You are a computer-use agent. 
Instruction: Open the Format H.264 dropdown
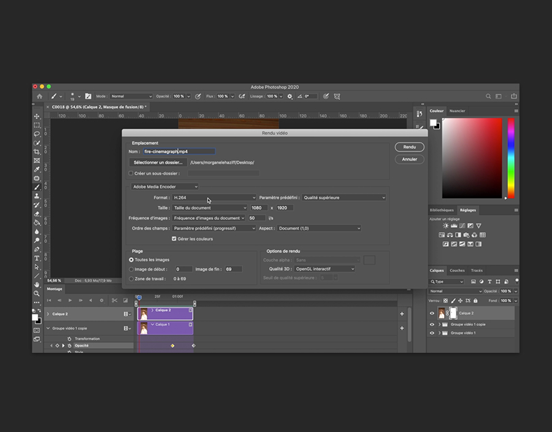point(214,198)
